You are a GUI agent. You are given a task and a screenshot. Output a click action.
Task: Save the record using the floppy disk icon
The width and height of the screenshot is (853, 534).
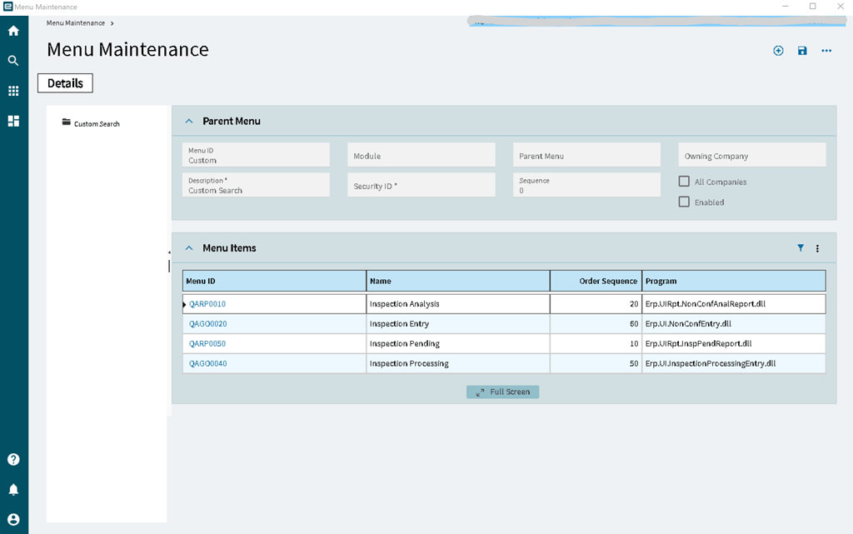(x=802, y=50)
